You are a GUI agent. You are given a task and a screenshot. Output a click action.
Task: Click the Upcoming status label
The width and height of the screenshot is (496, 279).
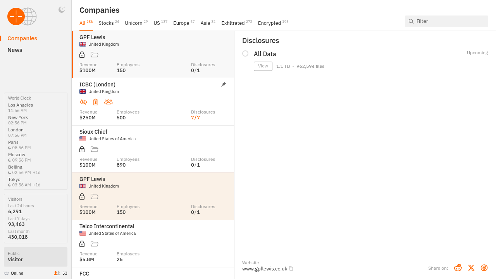click(477, 53)
